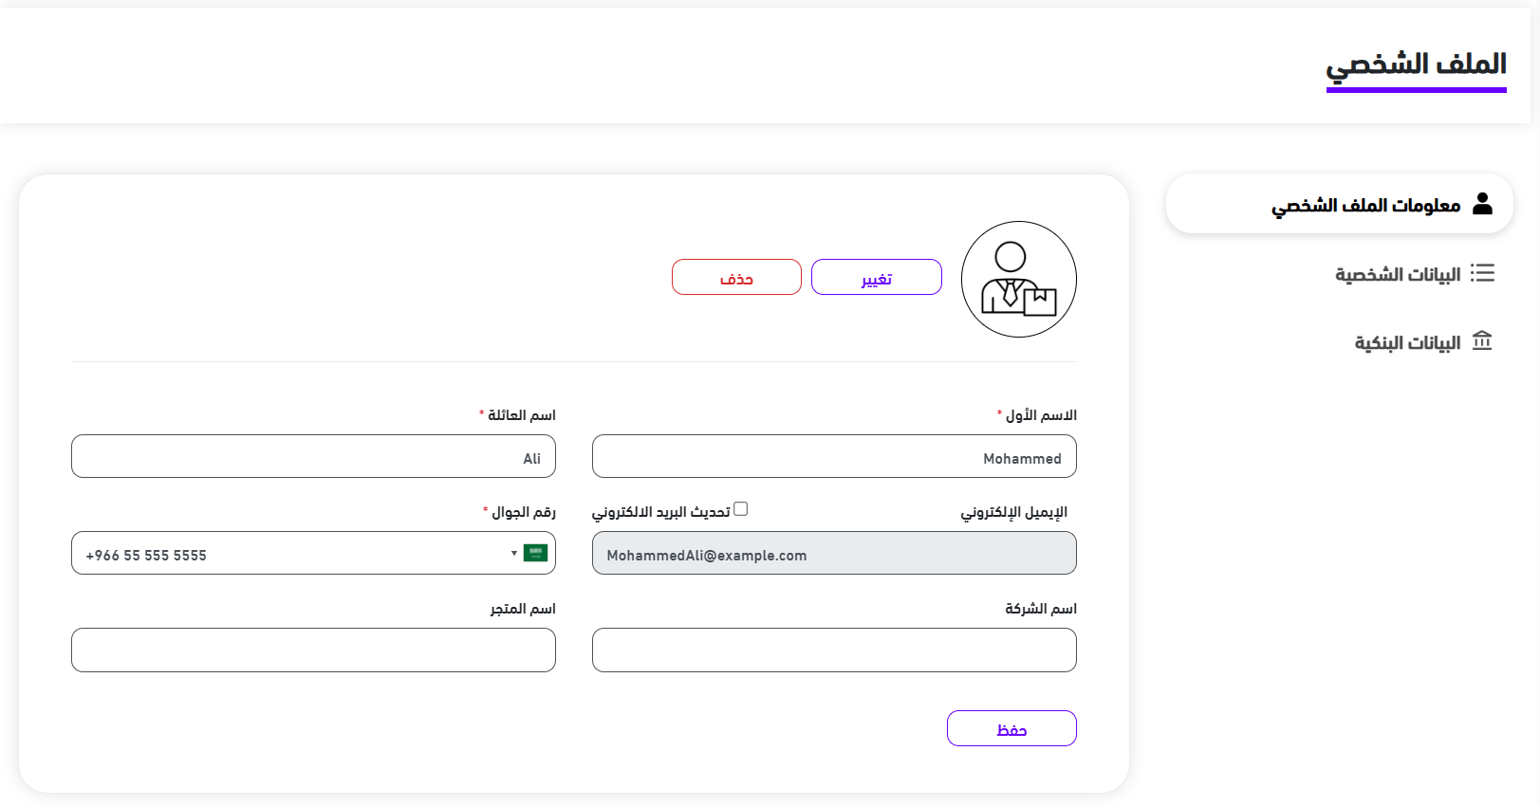Go to البيانات البنكية section

click(x=1407, y=342)
